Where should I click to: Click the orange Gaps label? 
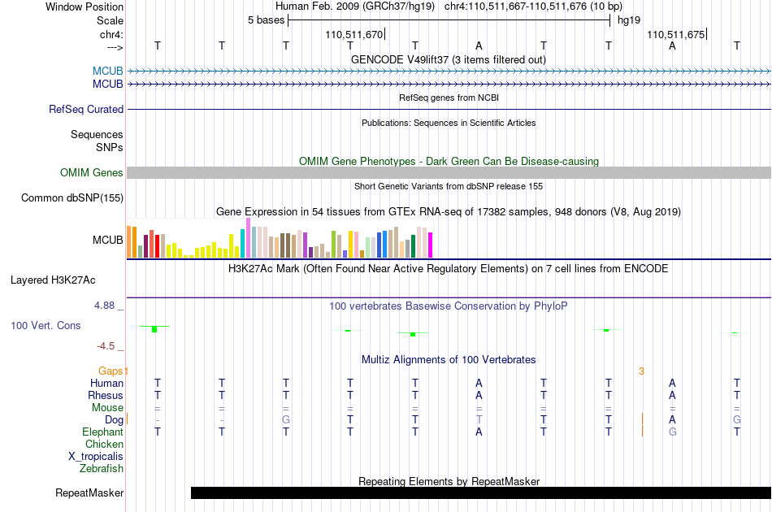pos(111,371)
